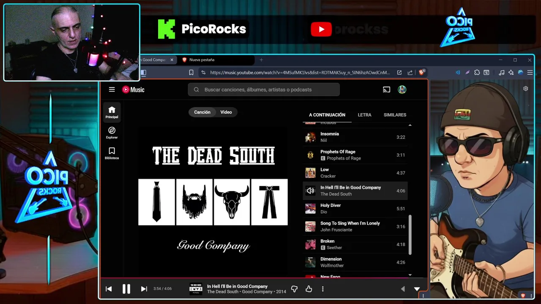Focus the Buscar canciones search field
541x304 pixels.
264,90
